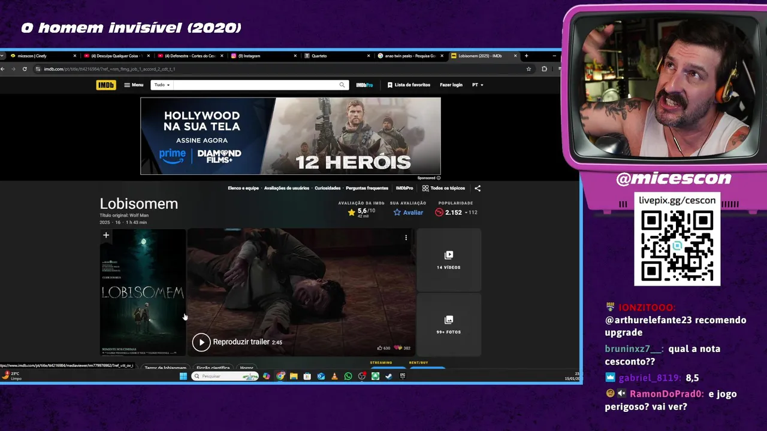Click the 'Horror' genre chip
This screenshot has height=431, width=767.
(246, 368)
